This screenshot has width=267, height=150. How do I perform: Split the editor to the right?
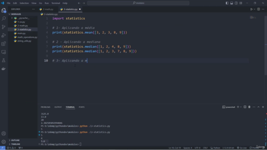[x=259, y=9]
